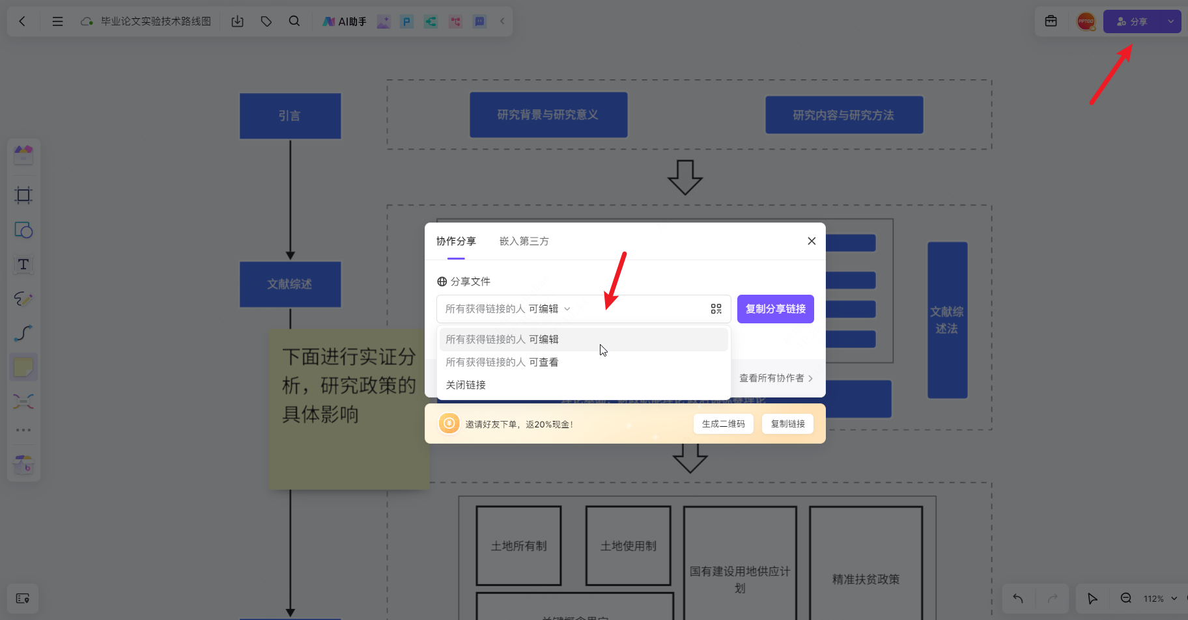The image size is (1188, 620).
Task: Expand the share button dropdown arrow
Action: [x=1171, y=21]
